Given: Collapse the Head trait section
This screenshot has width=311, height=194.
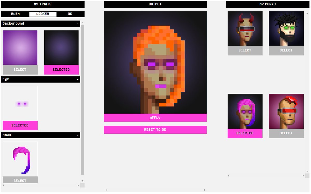Looking at the screenshot, I should (x=77, y=135).
